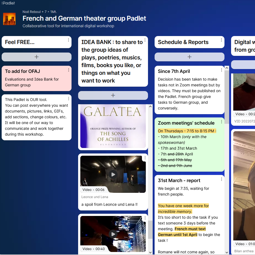Open the padlet's orange city avatar icon
The image size is (255, 255).
pyautogui.click(x=9, y=19)
